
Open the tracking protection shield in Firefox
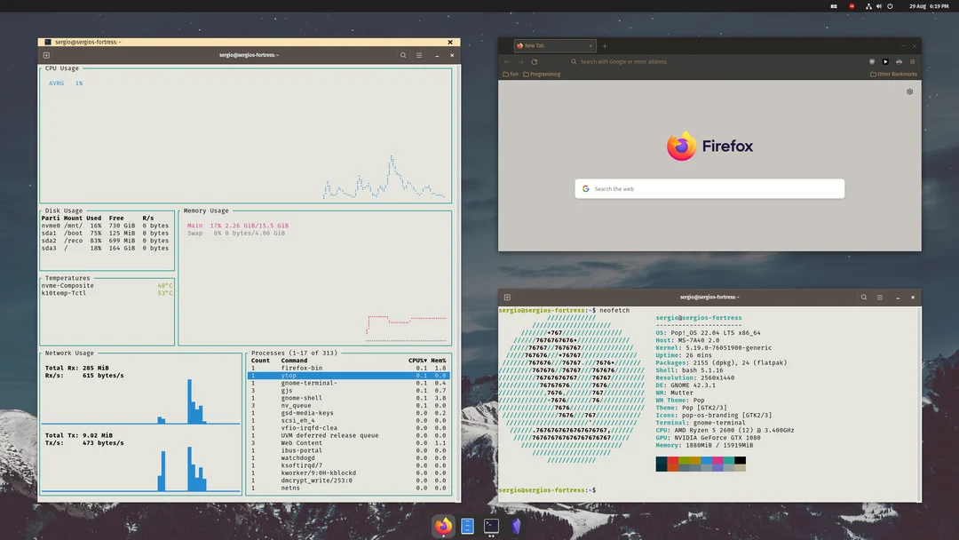(870, 61)
